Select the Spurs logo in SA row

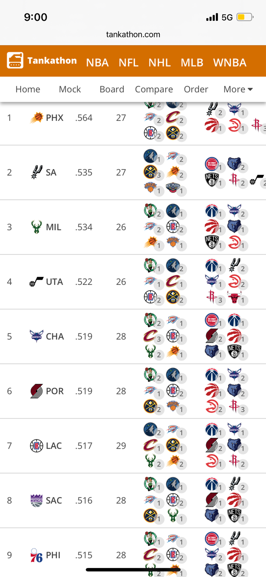pyautogui.click(x=36, y=172)
